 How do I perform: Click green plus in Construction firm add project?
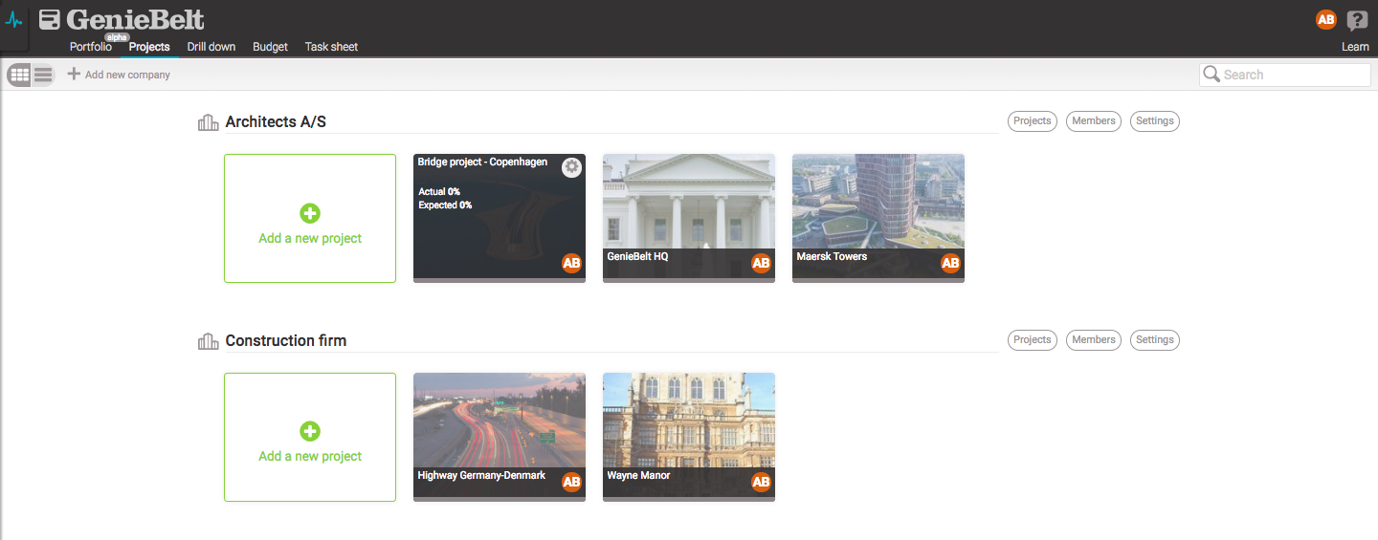coord(310,431)
